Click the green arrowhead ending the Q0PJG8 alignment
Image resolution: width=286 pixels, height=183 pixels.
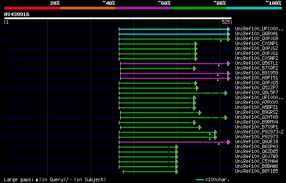229,39
